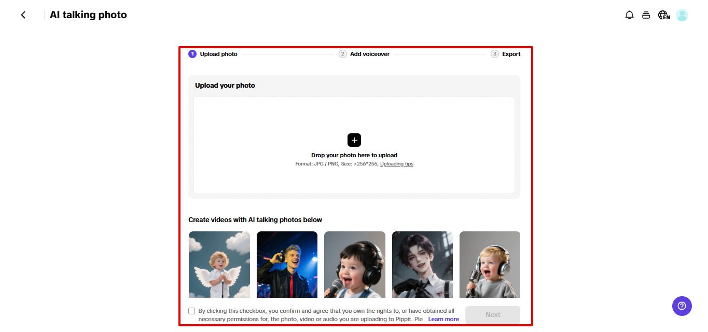Image resolution: width=708 pixels, height=332 pixels.
Task: Choose the singer with microphone sample
Action: point(287,265)
